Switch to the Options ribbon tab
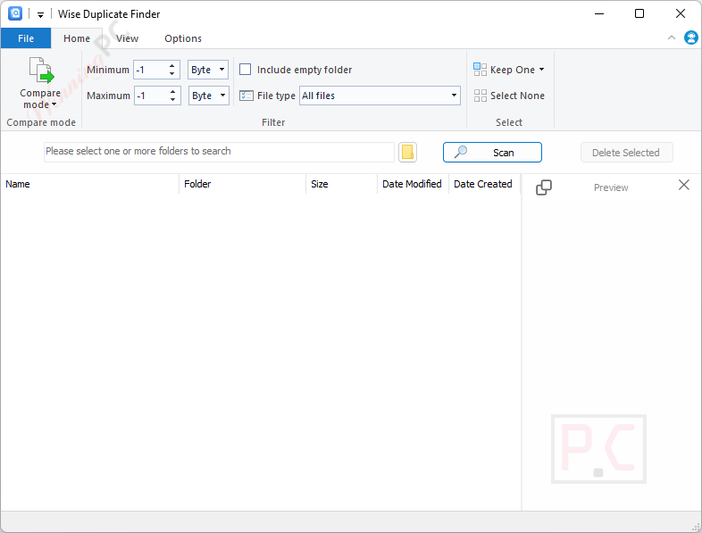This screenshot has height=533, width=702. coord(183,38)
